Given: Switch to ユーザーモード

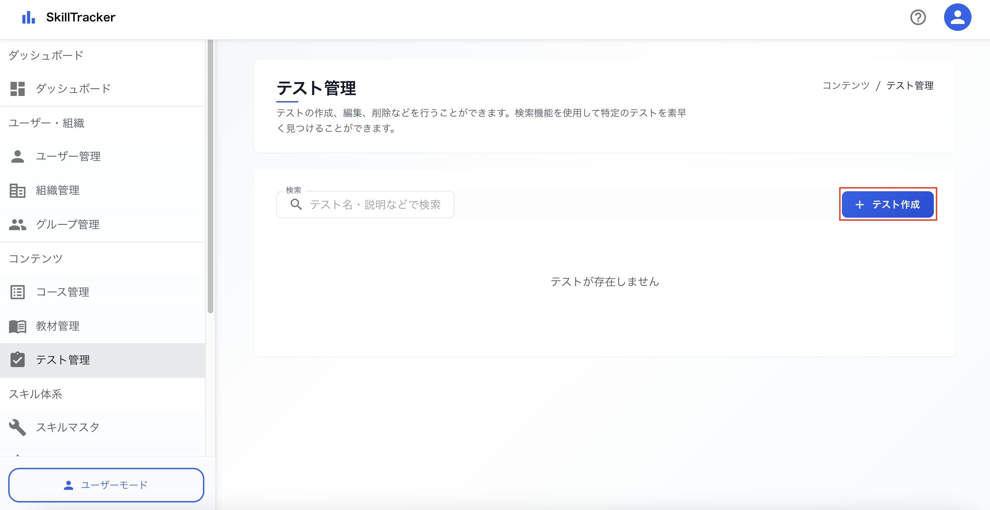Looking at the screenshot, I should tap(107, 485).
